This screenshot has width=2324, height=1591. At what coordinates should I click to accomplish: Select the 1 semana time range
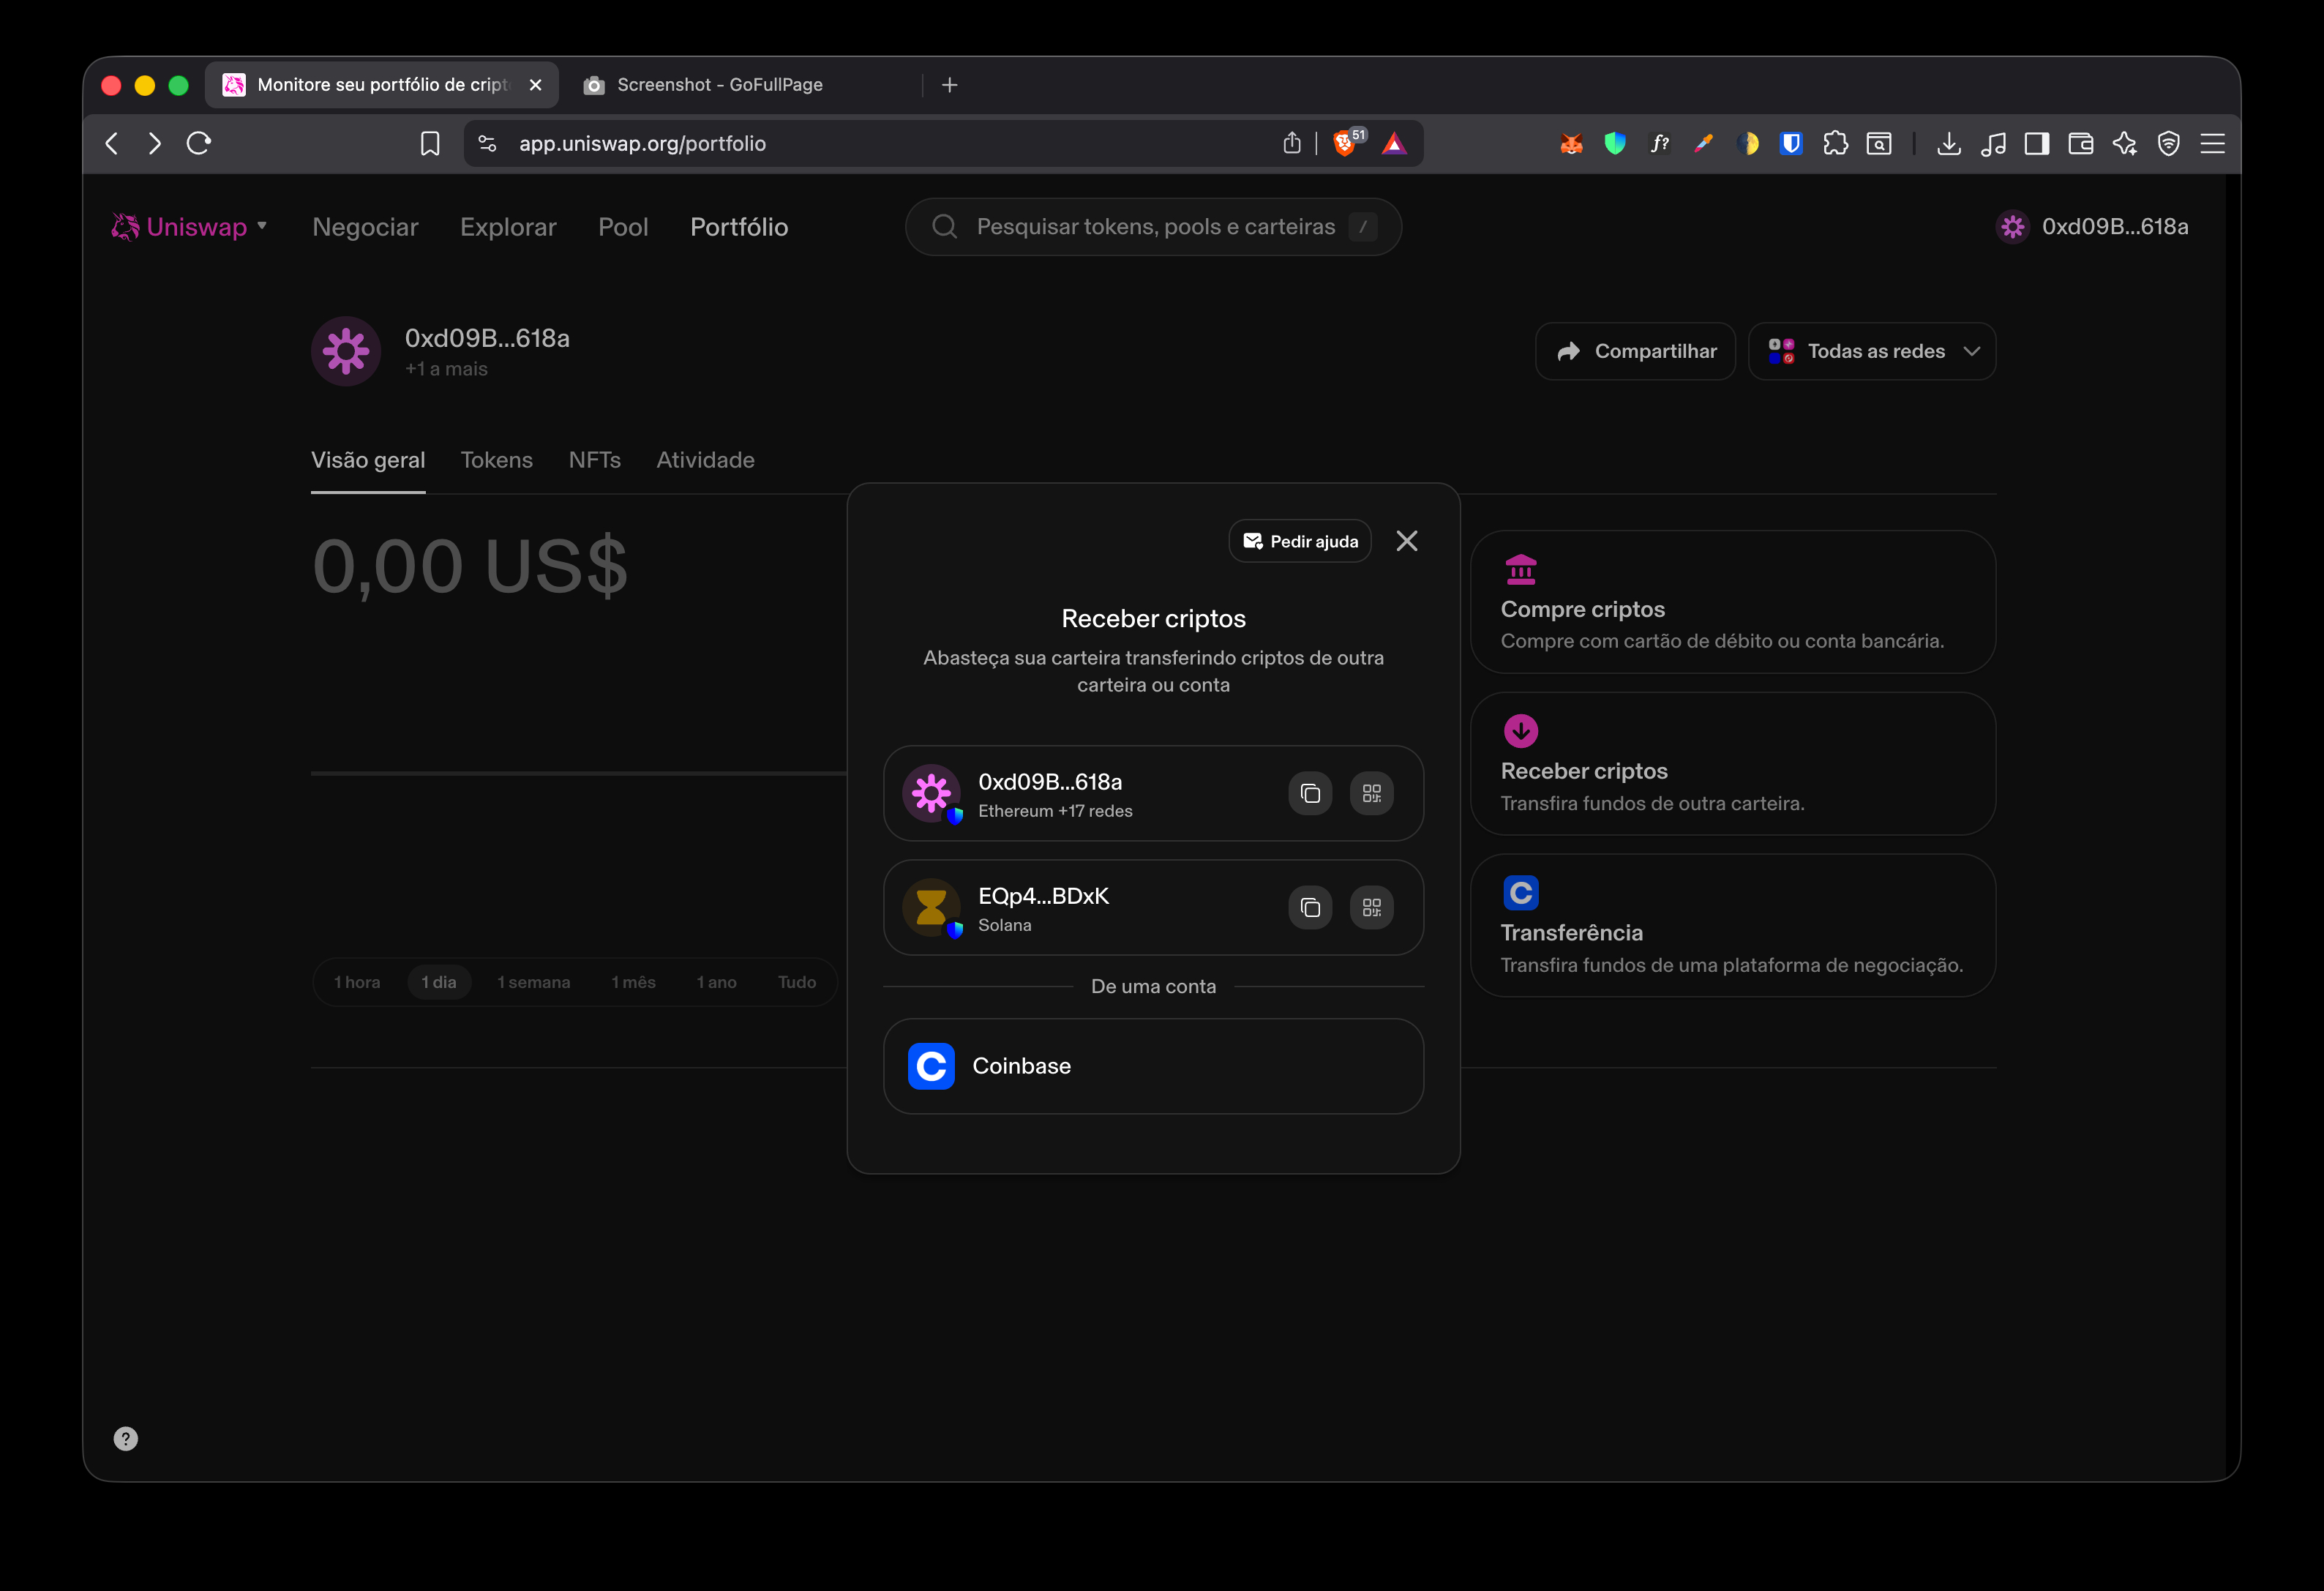pyautogui.click(x=534, y=982)
